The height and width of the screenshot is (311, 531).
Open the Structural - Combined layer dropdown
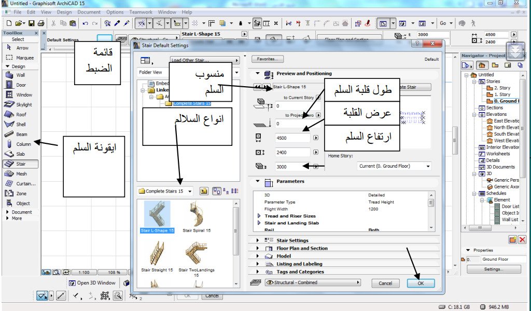tap(312, 282)
